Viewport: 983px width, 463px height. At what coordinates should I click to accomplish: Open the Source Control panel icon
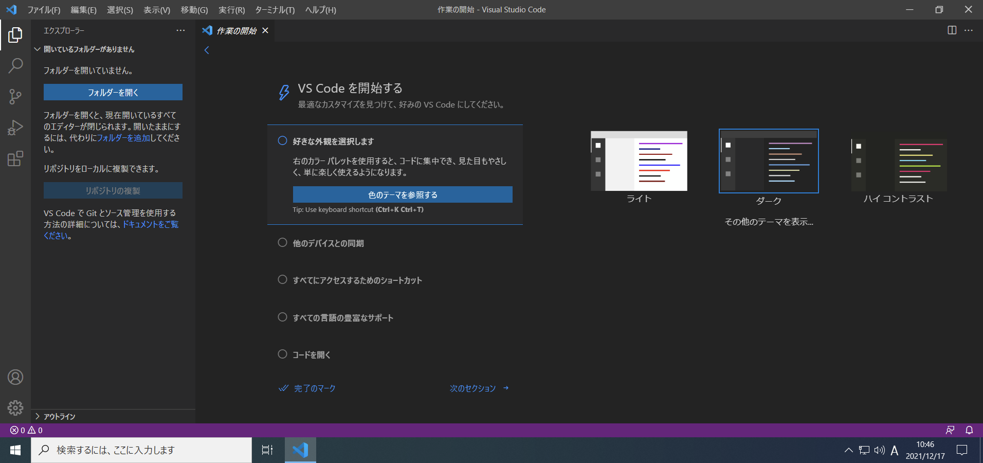click(15, 96)
